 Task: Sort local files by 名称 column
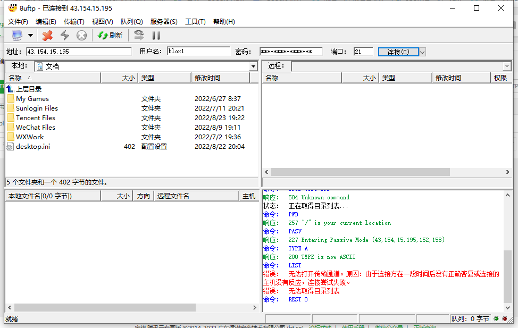pos(53,78)
